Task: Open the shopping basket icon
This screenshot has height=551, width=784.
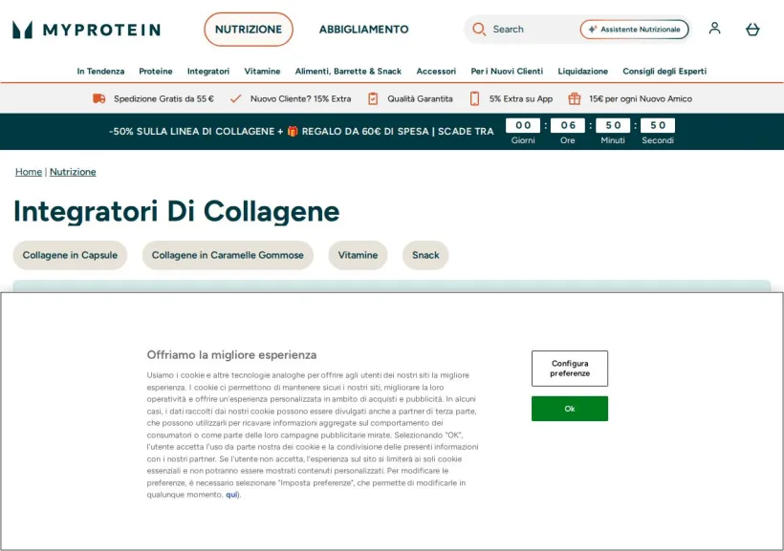Action: click(x=752, y=30)
